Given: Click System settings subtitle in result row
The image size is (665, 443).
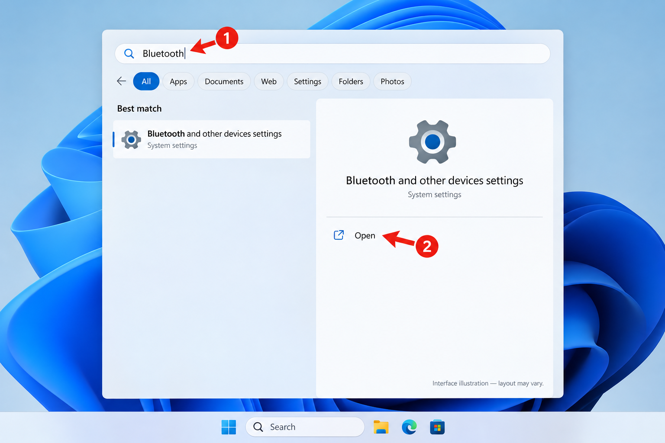Looking at the screenshot, I should (172, 145).
